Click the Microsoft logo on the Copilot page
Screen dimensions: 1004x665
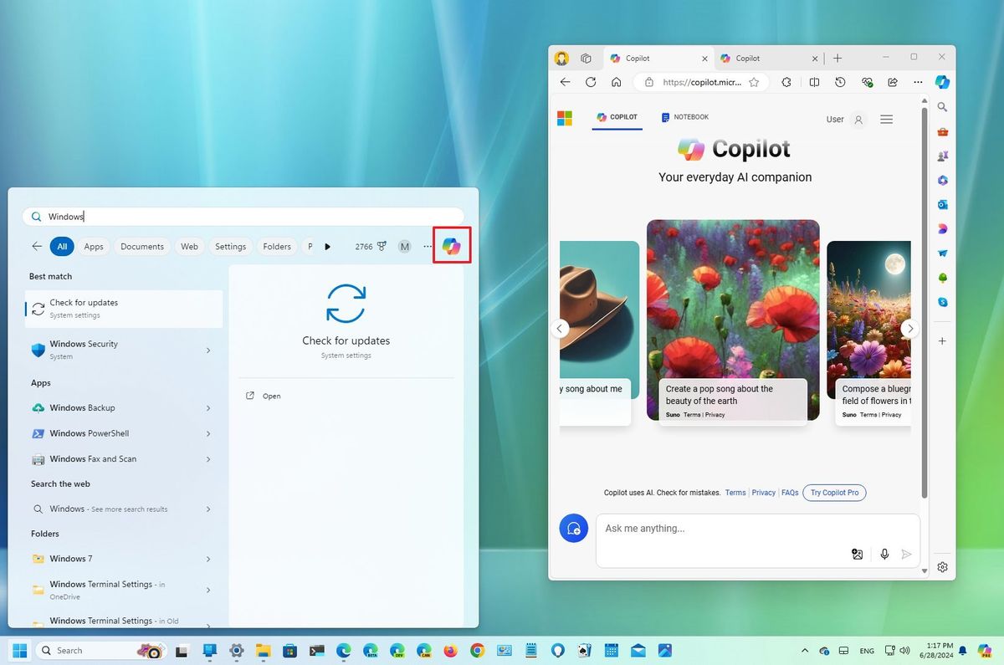click(564, 117)
